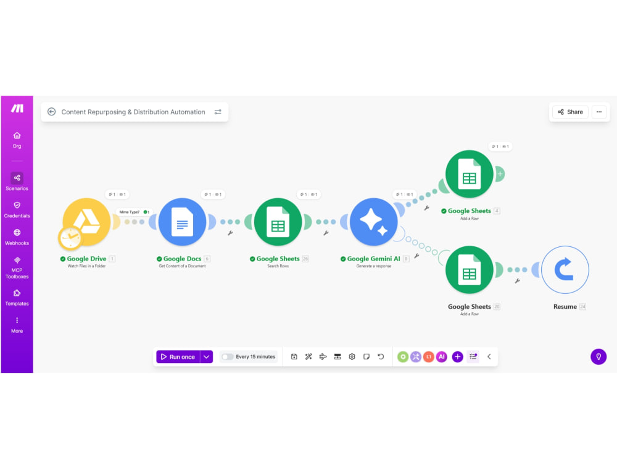Expand the Run once dropdown arrow
617x463 pixels.
207,357
